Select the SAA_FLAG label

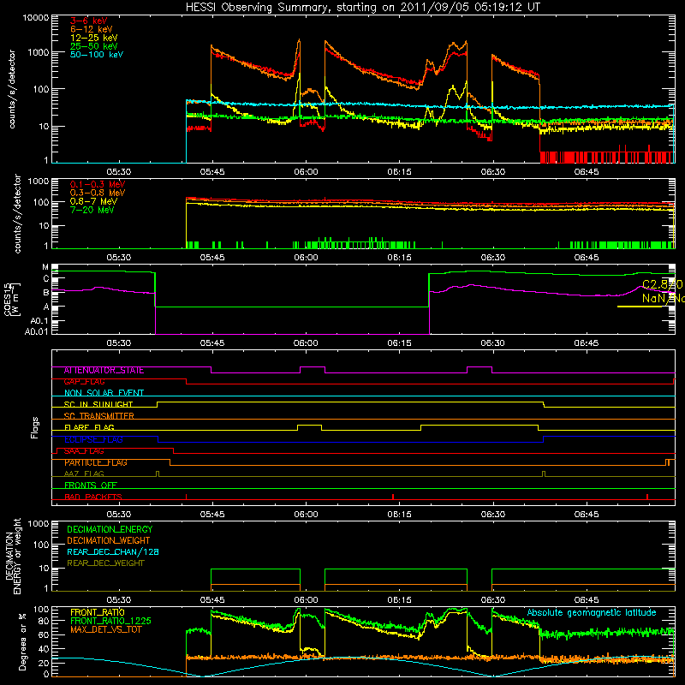84,451
